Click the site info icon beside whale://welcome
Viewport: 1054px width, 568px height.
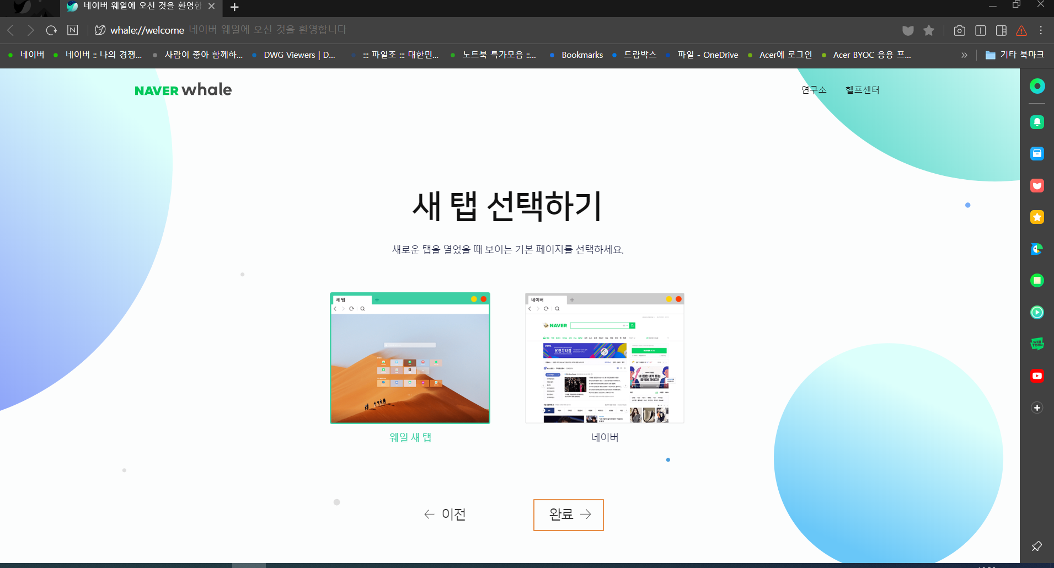100,30
